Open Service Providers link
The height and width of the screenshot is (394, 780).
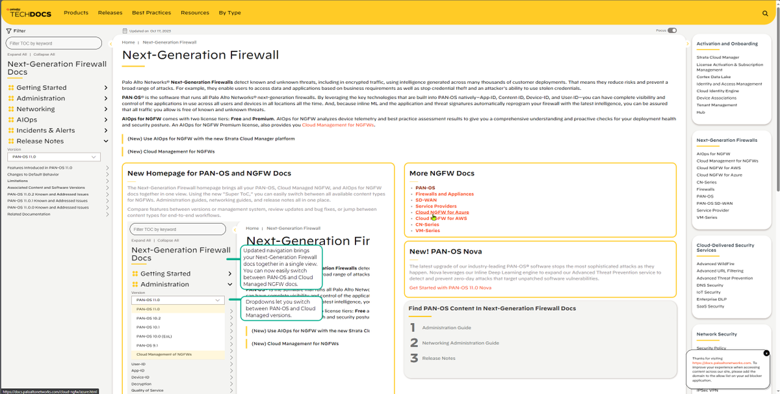[436, 206]
